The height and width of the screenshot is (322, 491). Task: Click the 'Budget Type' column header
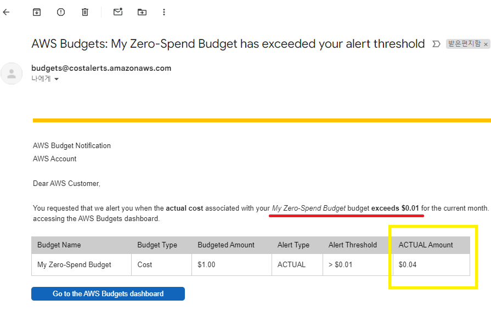(162, 245)
